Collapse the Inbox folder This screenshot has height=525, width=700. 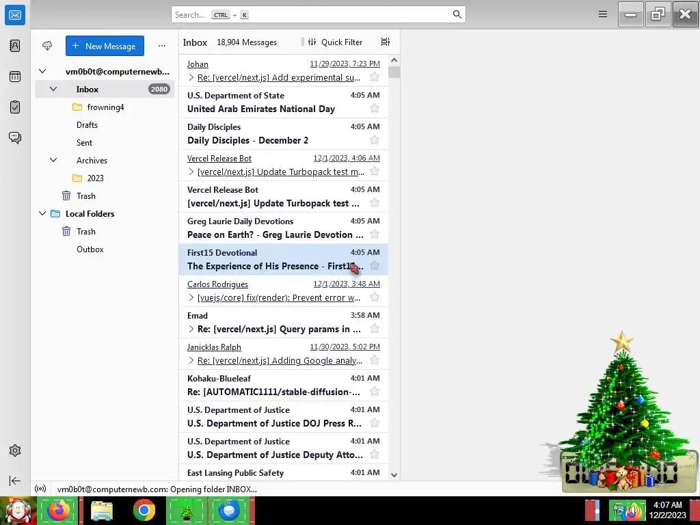(x=53, y=89)
